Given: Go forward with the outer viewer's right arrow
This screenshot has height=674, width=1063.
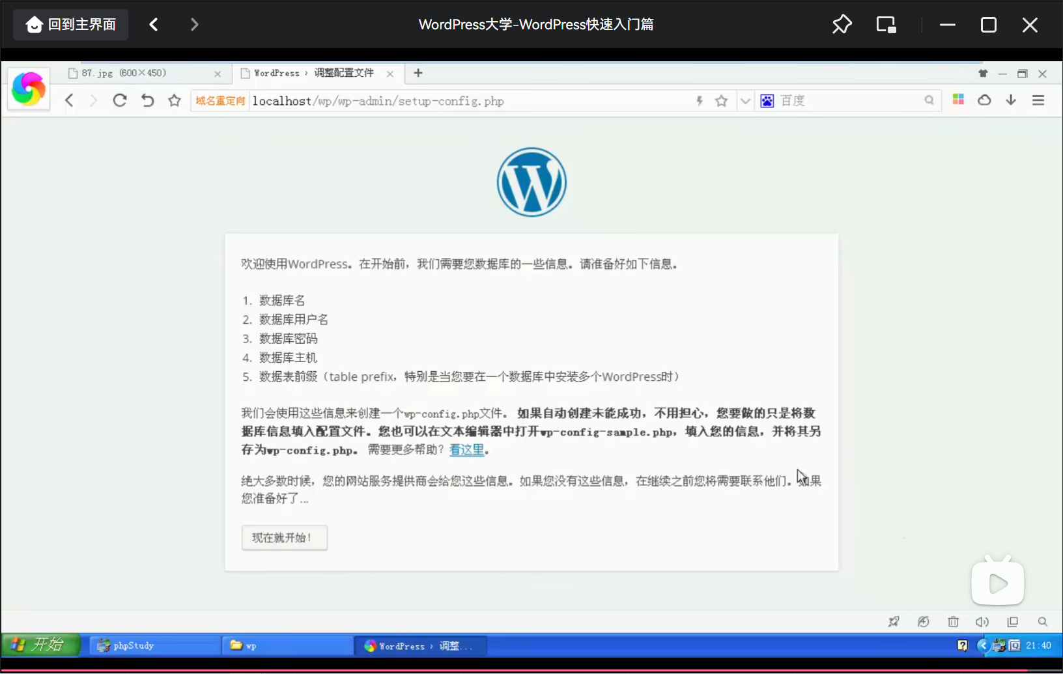Looking at the screenshot, I should (194, 25).
